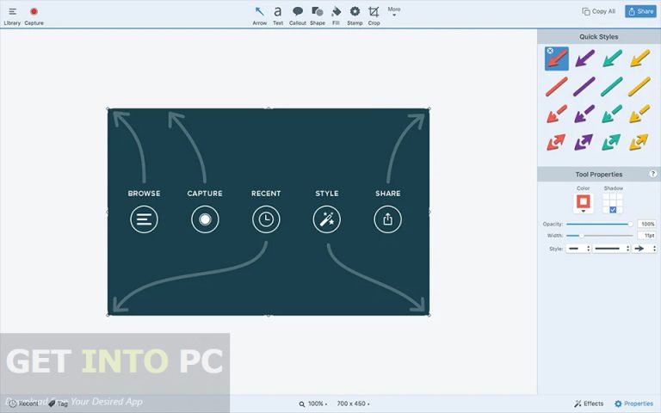This screenshot has width=661, height=413.
Task: Click the Share icon in canvas image
Action: [388, 219]
